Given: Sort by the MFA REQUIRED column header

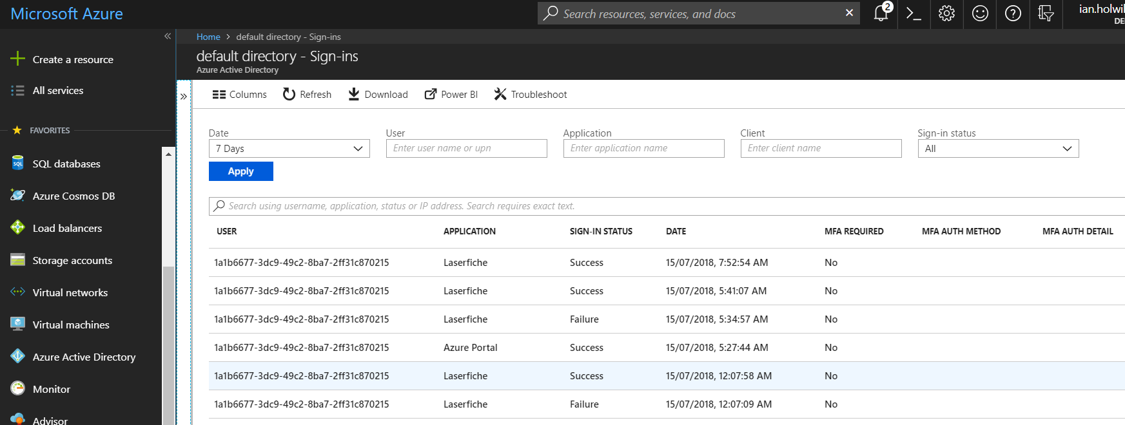Looking at the screenshot, I should pos(854,231).
